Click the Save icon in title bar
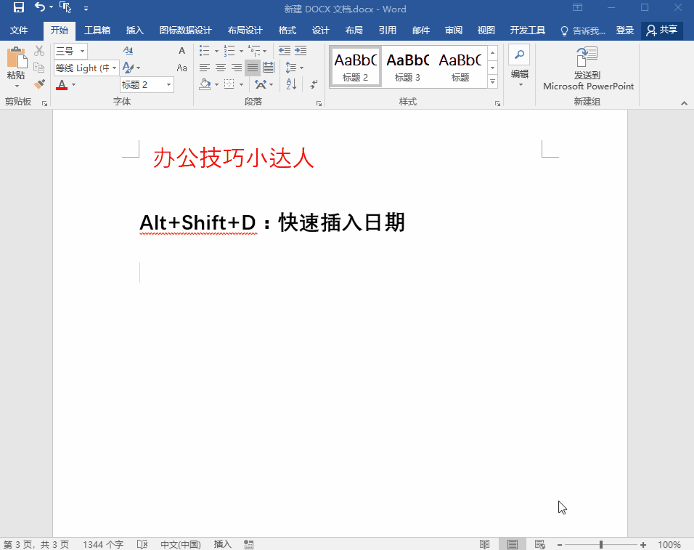This screenshot has width=694, height=550. 19,8
